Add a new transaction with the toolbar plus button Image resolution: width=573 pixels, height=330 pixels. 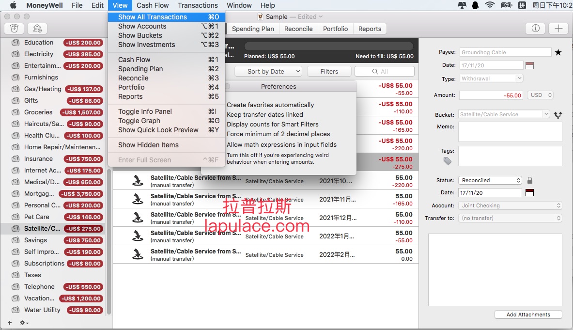[x=558, y=29]
